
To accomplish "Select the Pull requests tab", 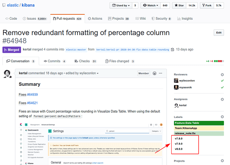I will 67,19.
